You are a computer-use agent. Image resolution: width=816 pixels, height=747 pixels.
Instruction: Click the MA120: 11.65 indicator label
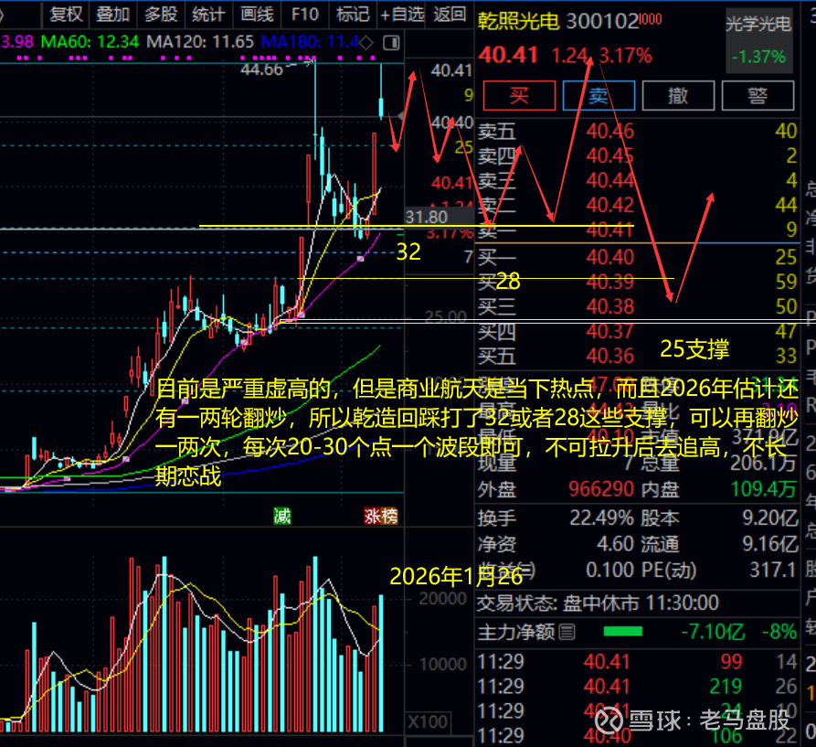click(200, 42)
